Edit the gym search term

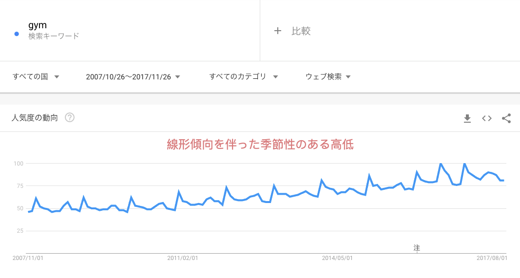point(37,25)
